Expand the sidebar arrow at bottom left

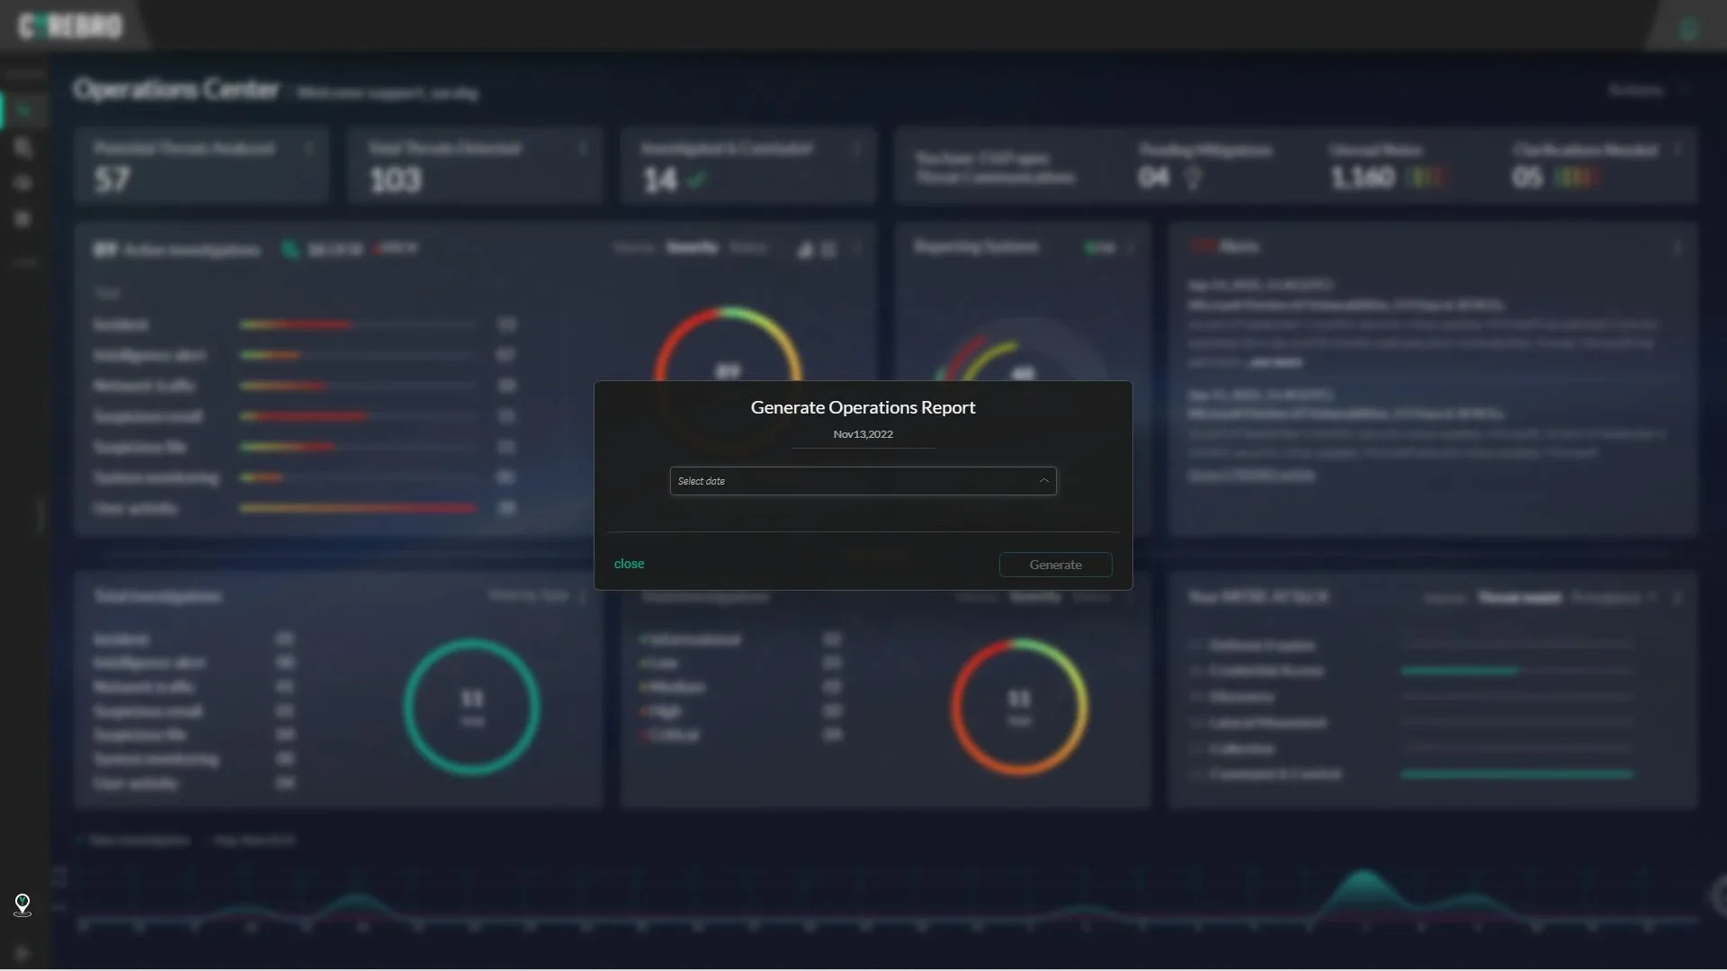pyautogui.click(x=22, y=953)
